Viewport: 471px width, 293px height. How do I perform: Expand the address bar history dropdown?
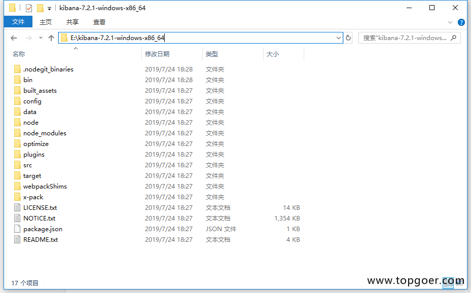pyautogui.click(x=339, y=38)
